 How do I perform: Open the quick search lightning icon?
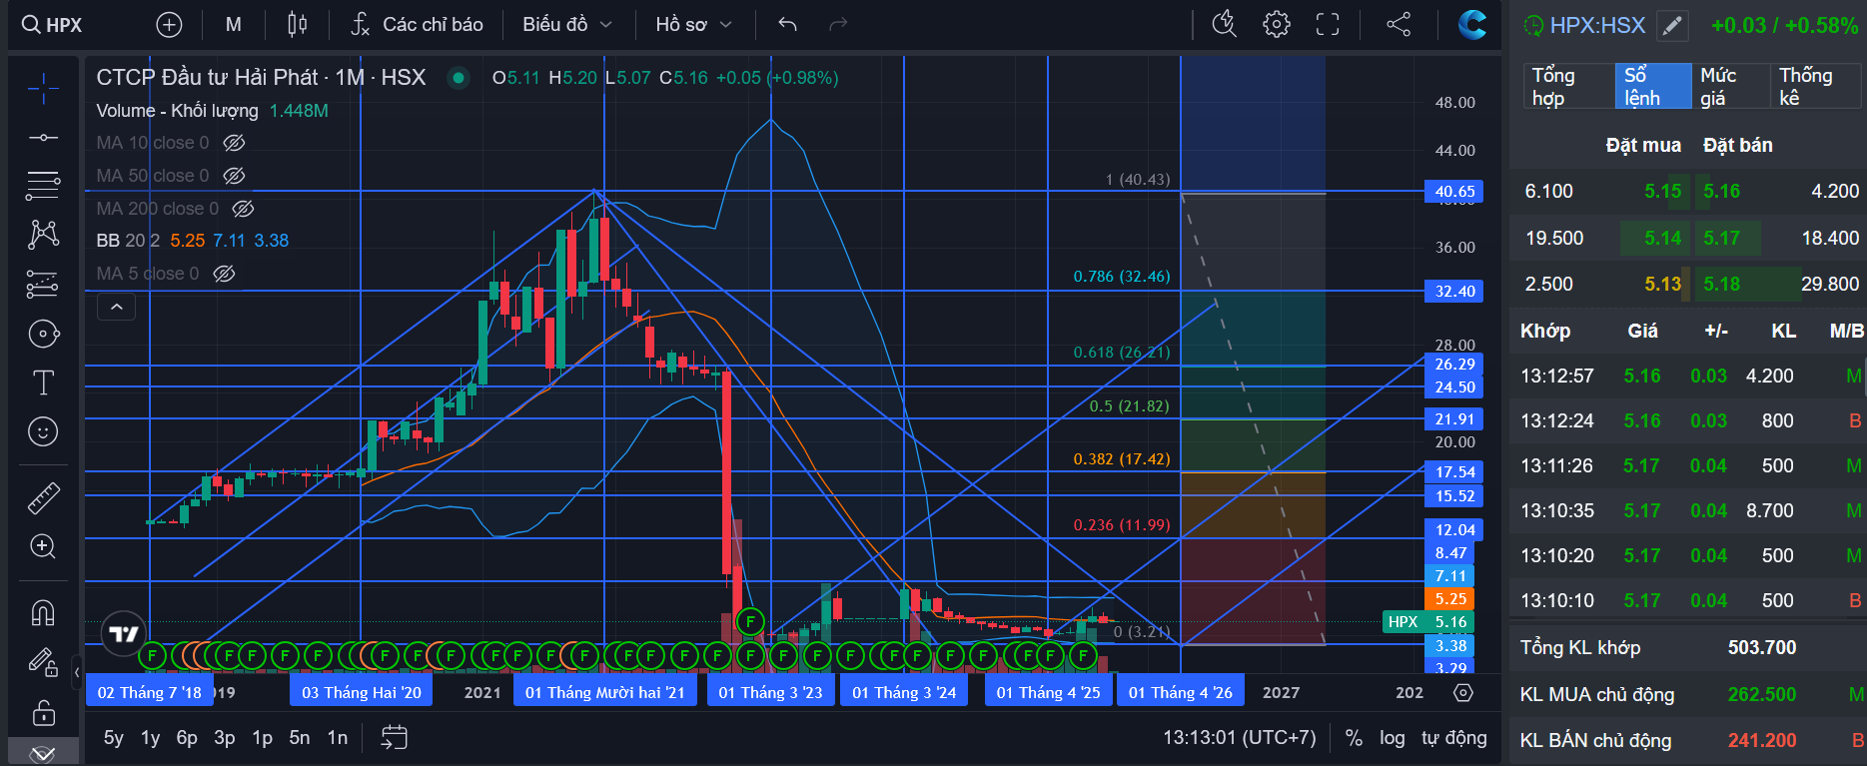coord(1225,25)
